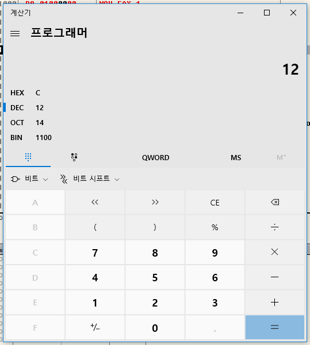The image size is (310, 345).
Task: Select the OCT number base
Action: (x=154, y=123)
